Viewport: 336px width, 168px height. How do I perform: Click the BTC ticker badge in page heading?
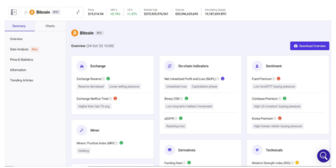coord(99,33)
